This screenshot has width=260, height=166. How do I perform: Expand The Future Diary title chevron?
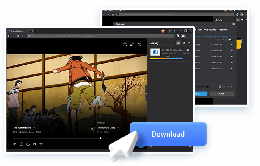tap(34, 127)
